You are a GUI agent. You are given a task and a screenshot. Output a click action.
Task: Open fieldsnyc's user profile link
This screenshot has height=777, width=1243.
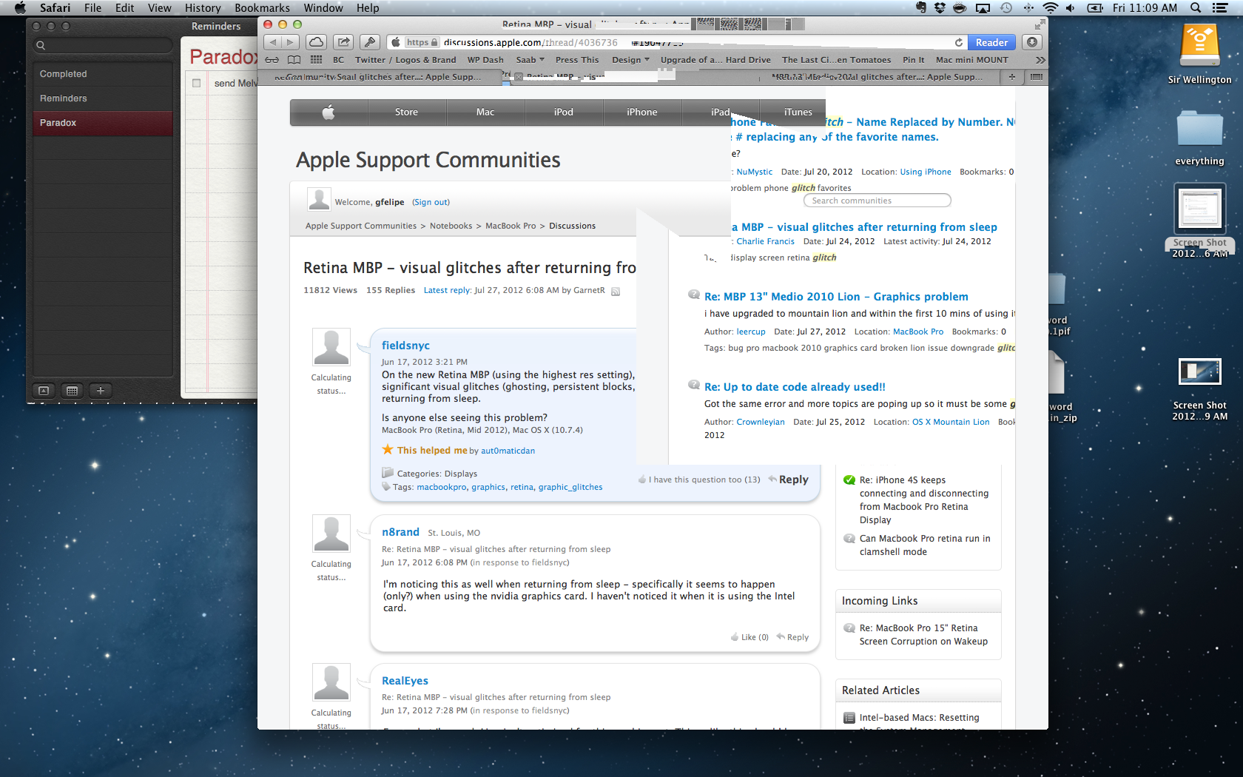[405, 346]
